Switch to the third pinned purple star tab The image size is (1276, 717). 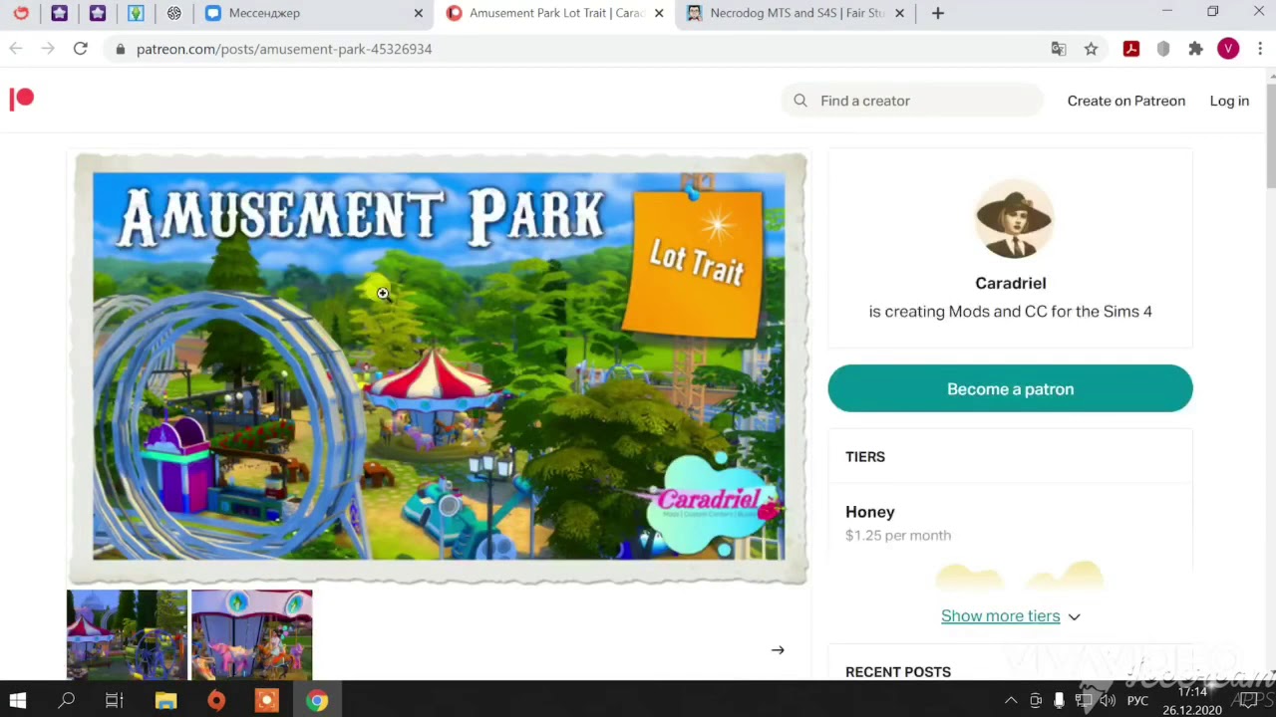(x=97, y=13)
